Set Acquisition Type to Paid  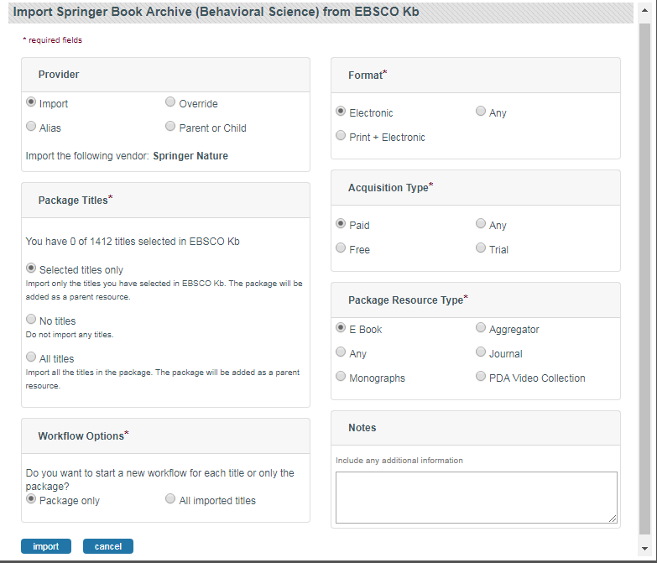point(341,223)
